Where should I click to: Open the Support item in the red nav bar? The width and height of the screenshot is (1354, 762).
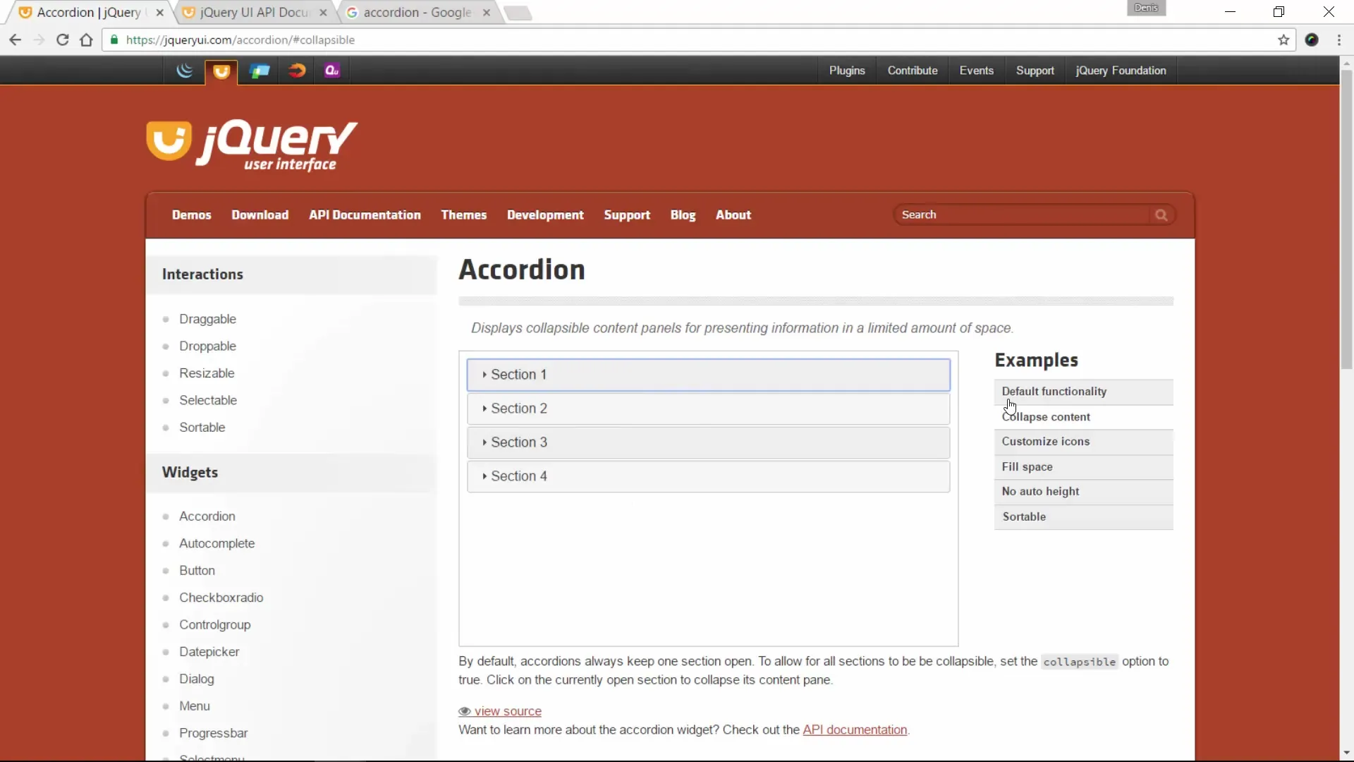pyautogui.click(x=627, y=215)
